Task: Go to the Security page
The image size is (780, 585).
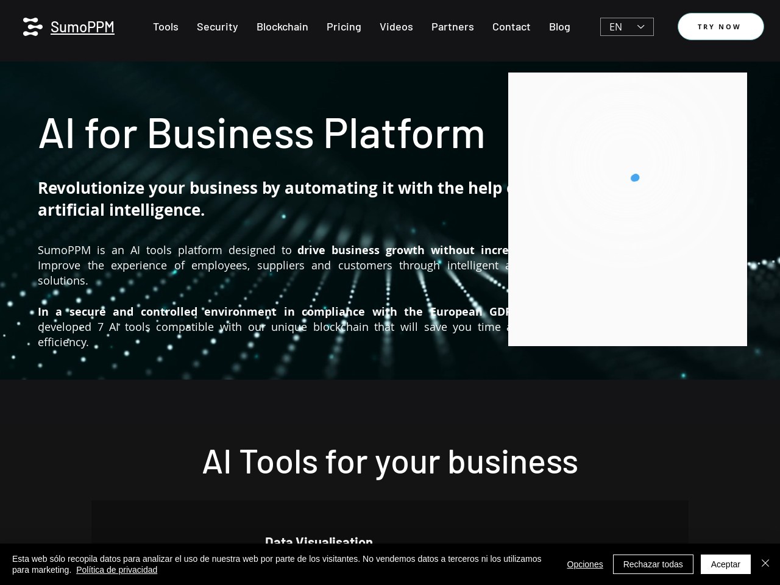Action: coord(218,27)
